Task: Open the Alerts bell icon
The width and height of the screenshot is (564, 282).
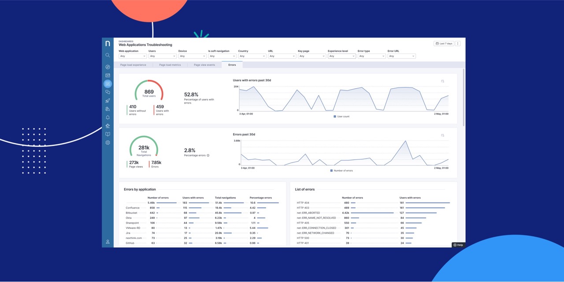Action: click(x=108, y=117)
